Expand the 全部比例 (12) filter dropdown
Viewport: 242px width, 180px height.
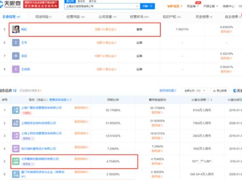195,91
